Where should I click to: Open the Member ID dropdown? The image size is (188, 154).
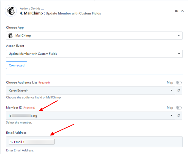point(91,116)
